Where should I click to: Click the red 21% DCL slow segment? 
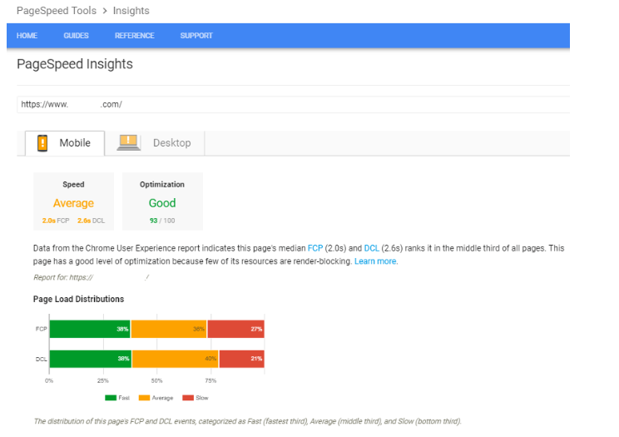click(x=242, y=359)
